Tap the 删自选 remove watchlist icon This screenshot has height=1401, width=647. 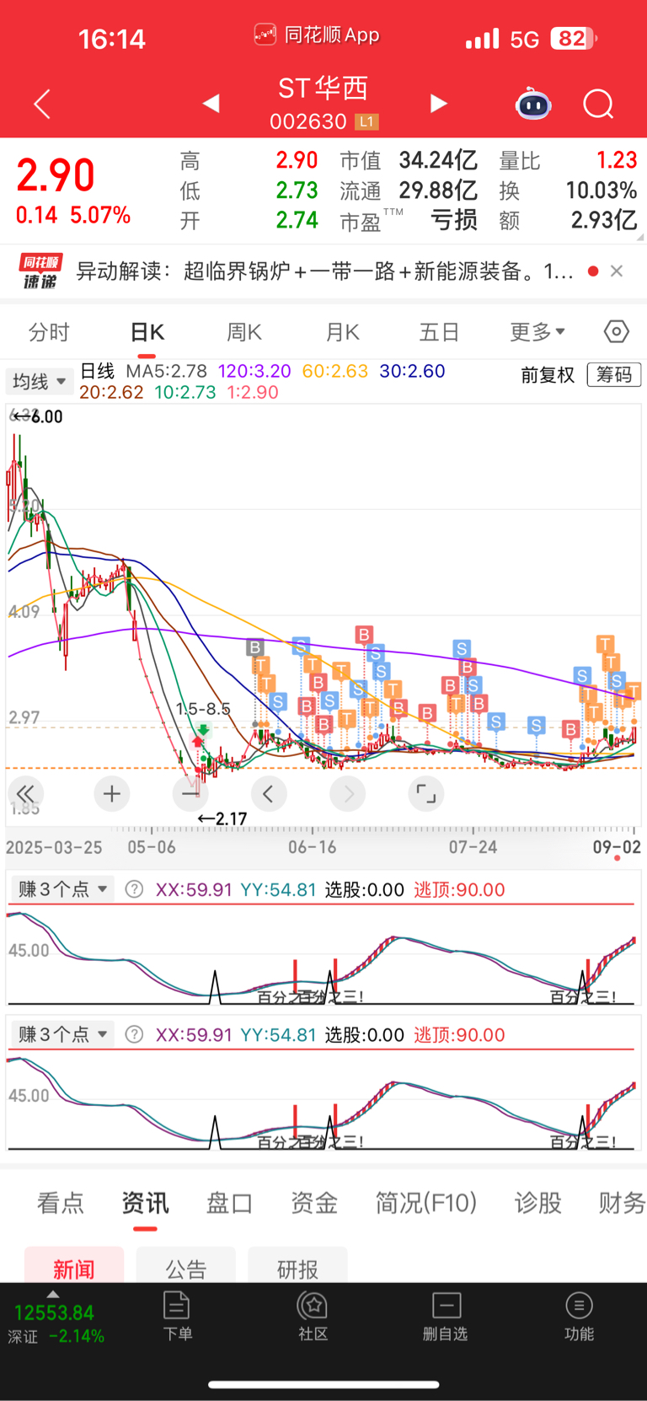click(x=446, y=1316)
